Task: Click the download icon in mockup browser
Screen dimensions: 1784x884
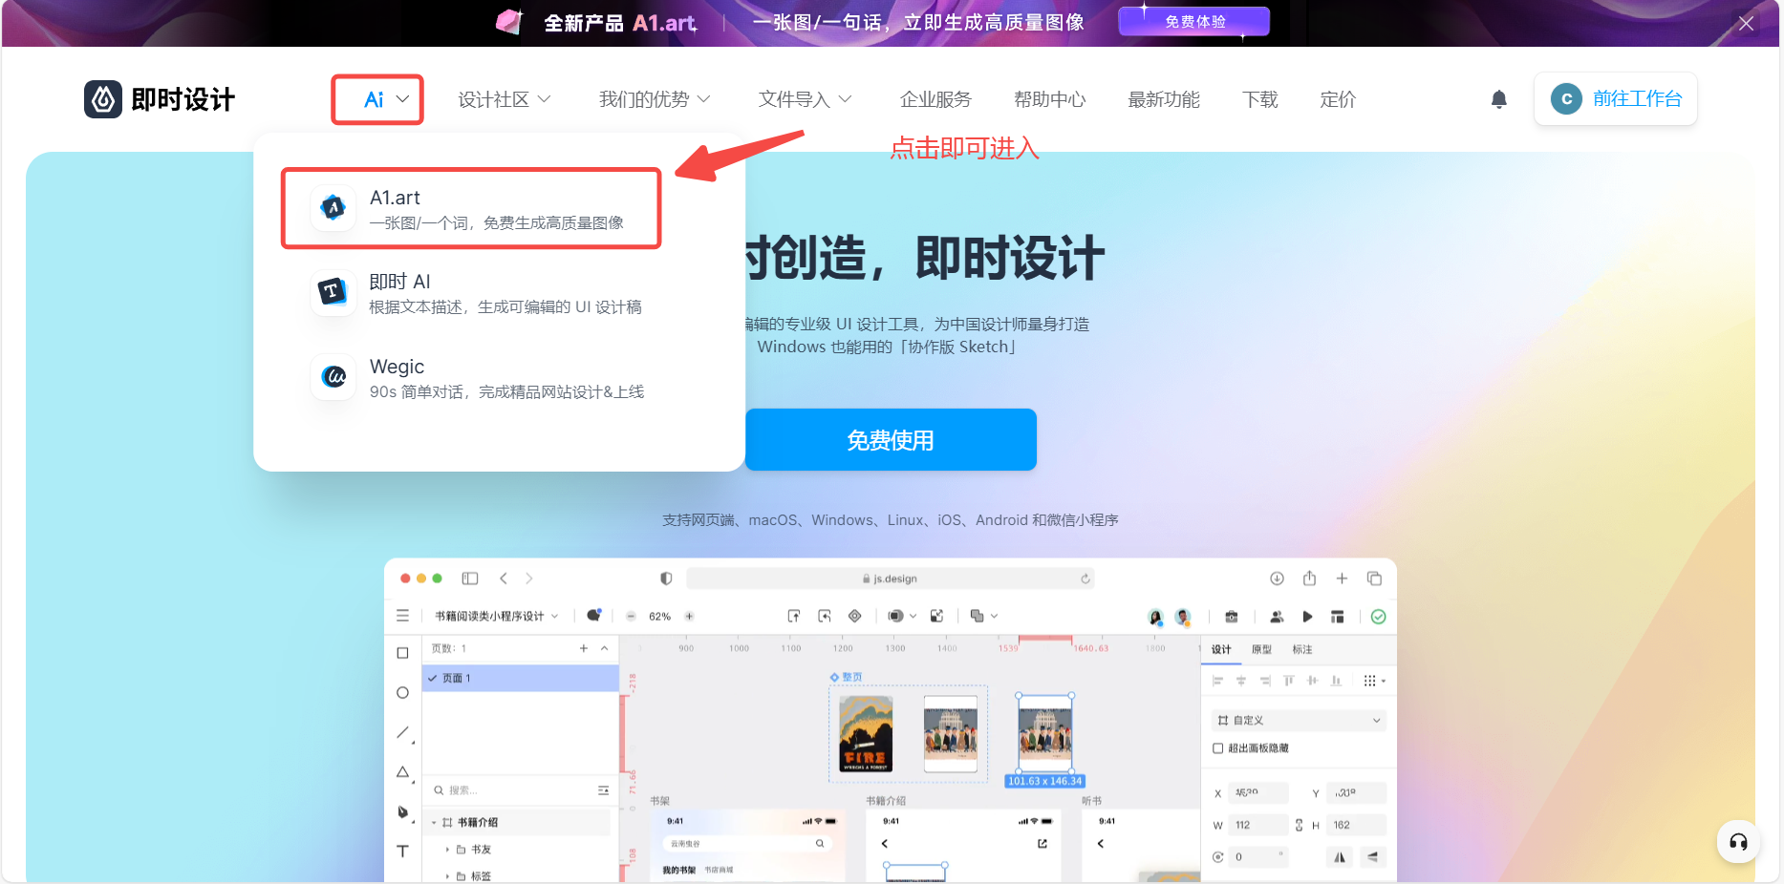Action: [1277, 579]
